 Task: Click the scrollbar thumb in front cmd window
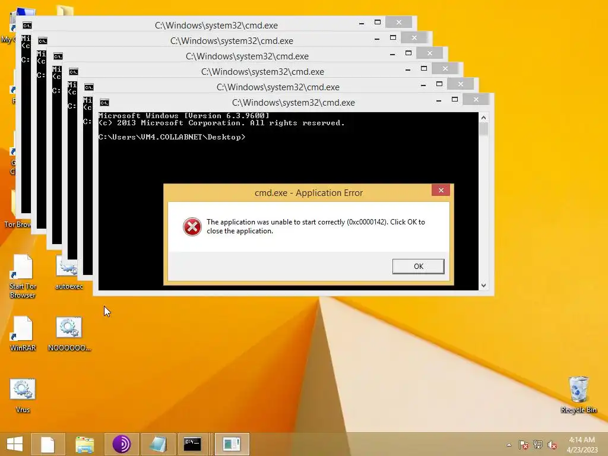[x=483, y=129]
